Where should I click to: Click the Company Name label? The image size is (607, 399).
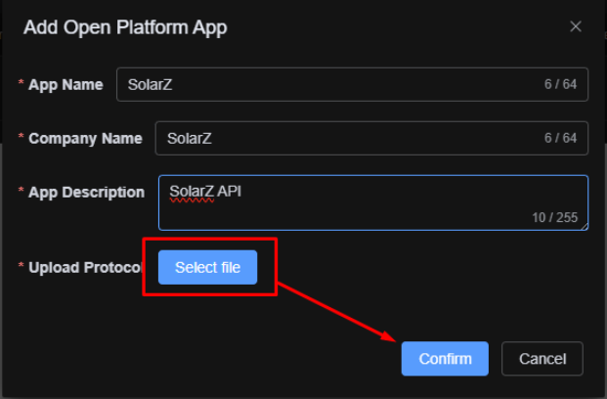(x=85, y=139)
